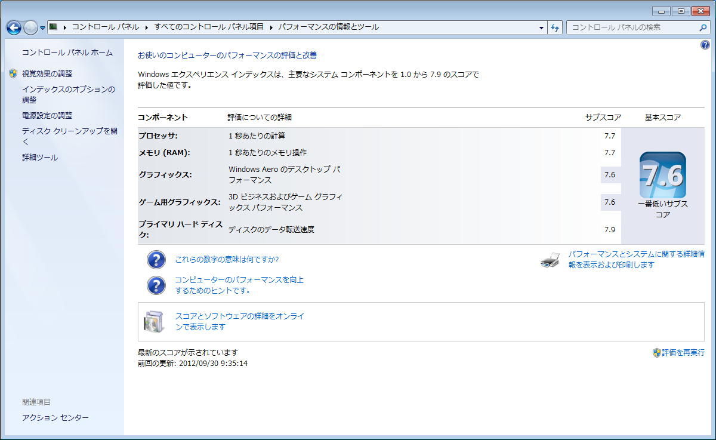Click the magnifier search icon
The width and height of the screenshot is (716, 440).
703,27
